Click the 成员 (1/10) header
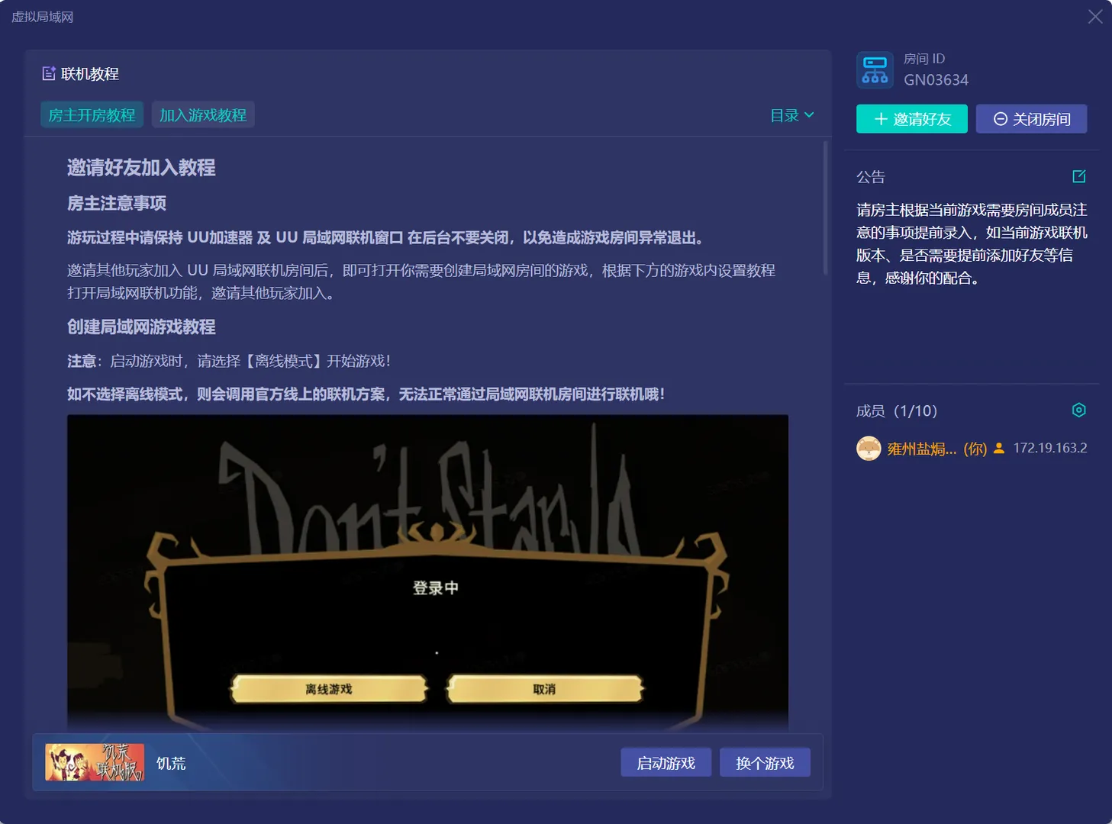Screen dimensions: 1112x824 click(x=897, y=411)
